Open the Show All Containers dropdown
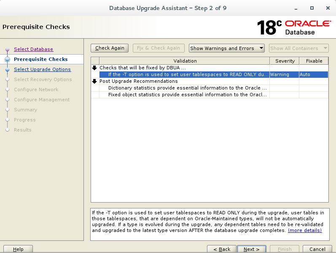 pyautogui.click(x=299, y=48)
